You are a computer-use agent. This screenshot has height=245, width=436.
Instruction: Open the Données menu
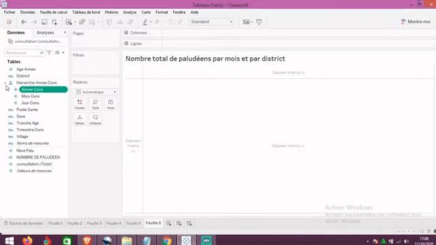point(28,12)
